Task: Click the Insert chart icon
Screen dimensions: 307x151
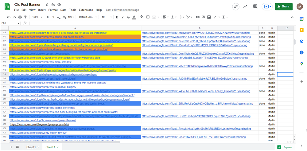Action: click(x=209, y=17)
